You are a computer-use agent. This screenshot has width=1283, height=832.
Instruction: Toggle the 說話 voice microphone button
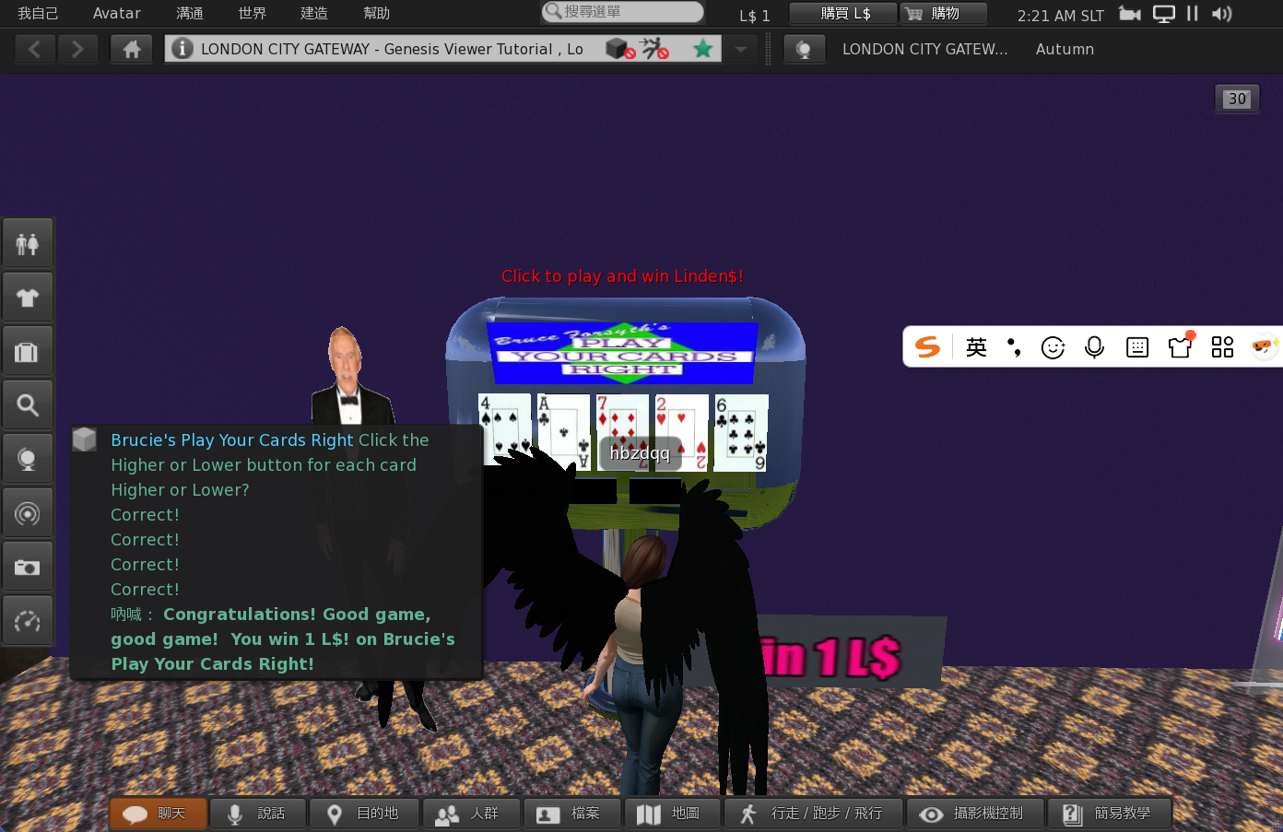(257, 814)
